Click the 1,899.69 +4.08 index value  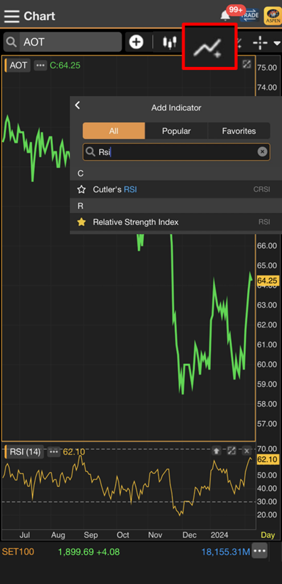[x=89, y=552]
